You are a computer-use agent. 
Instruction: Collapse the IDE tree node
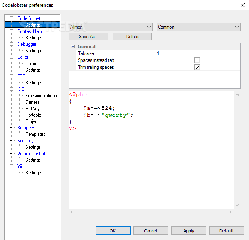pyautogui.click(x=11, y=89)
